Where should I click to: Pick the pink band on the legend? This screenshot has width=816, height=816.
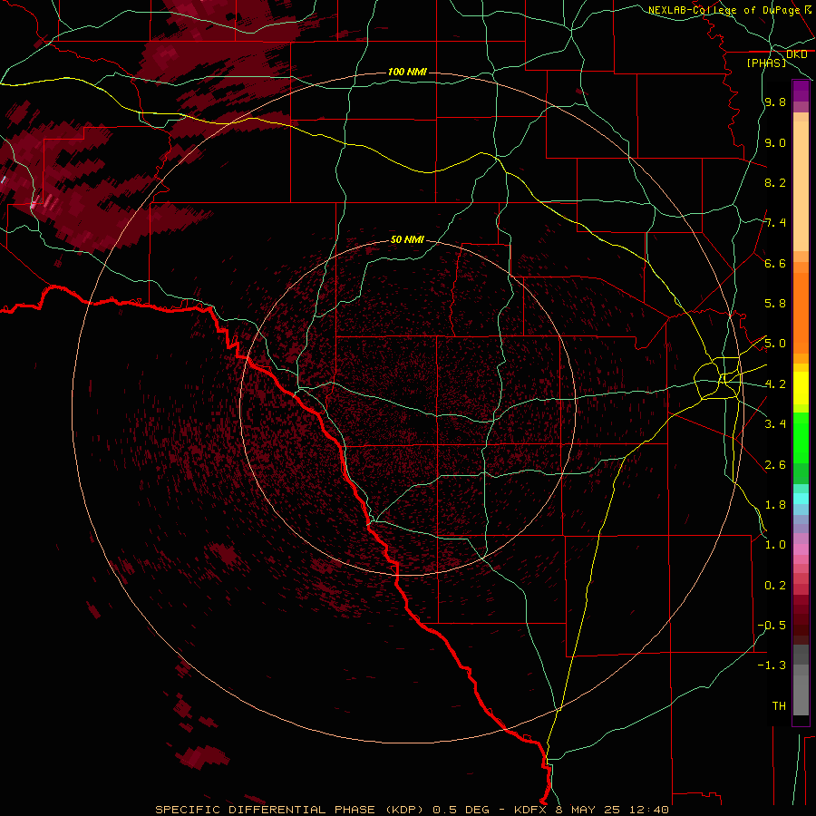coord(801,549)
